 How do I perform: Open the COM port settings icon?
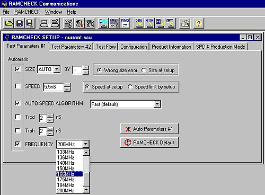68,23
